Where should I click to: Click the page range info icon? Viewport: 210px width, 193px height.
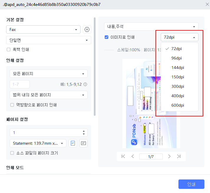click(85, 84)
